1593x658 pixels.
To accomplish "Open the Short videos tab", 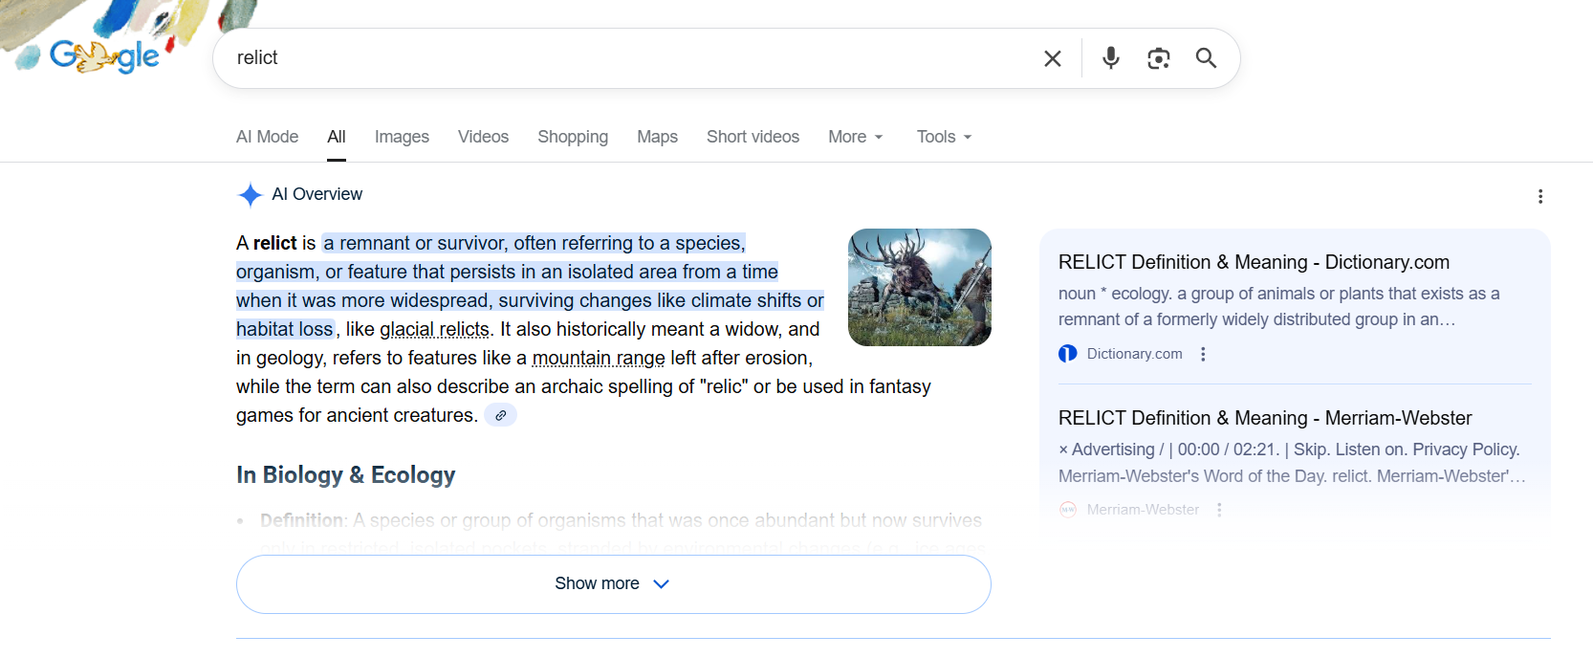I will (753, 137).
